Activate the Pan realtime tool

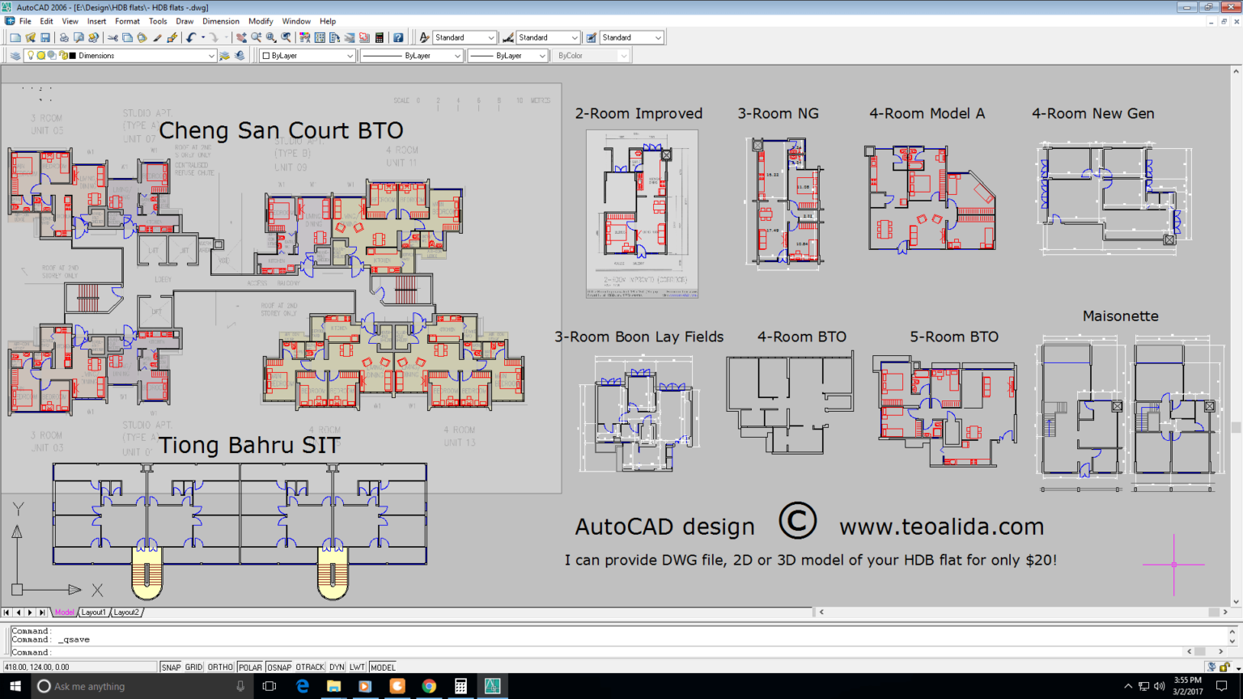241,37
